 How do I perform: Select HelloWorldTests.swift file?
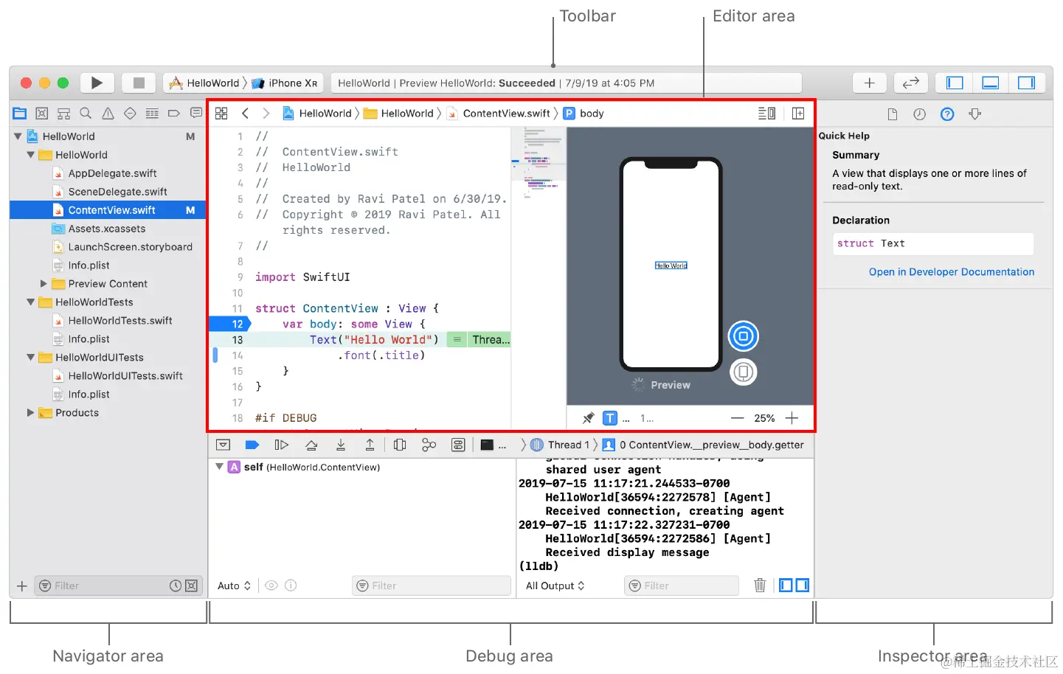[120, 321]
